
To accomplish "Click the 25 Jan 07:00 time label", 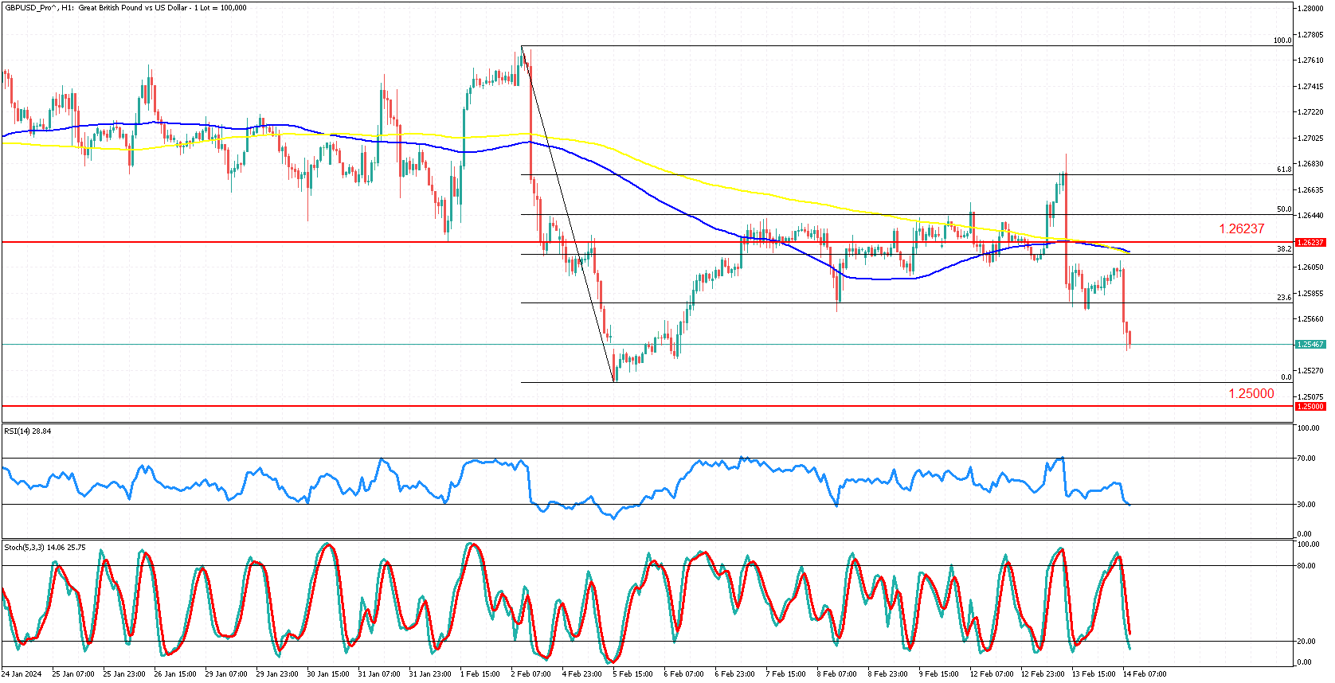I will pyautogui.click(x=73, y=674).
